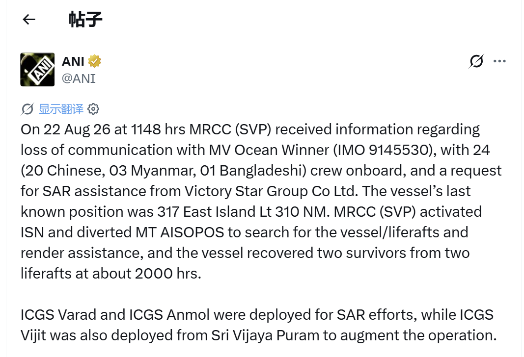Click the ANI display name
The image size is (524, 357).
click(73, 61)
